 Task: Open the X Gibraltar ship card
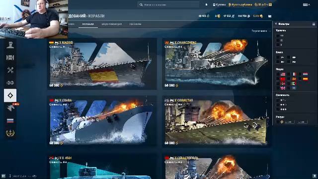click(x=217, y=121)
